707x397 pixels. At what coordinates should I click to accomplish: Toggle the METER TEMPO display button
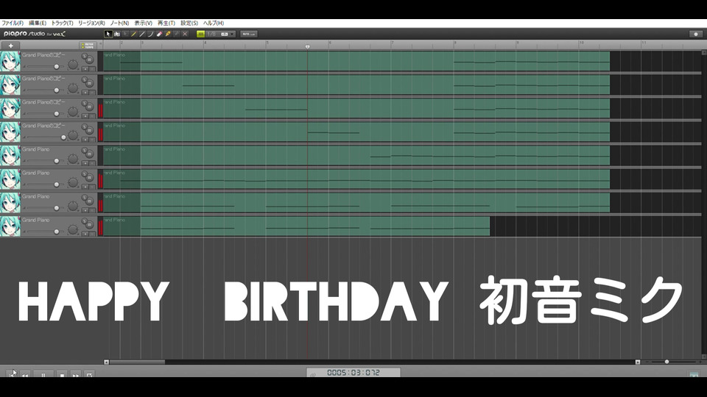[88, 46]
